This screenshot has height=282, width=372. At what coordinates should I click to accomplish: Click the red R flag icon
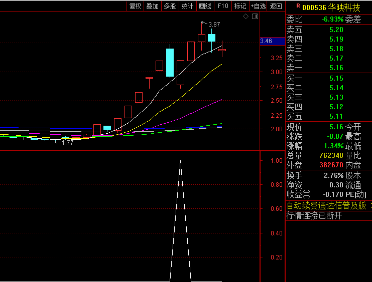pos(298,6)
